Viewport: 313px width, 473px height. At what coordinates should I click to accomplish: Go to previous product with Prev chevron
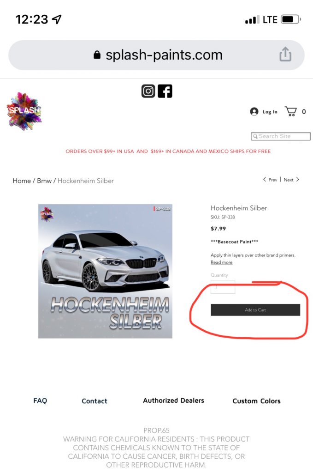pyautogui.click(x=264, y=180)
